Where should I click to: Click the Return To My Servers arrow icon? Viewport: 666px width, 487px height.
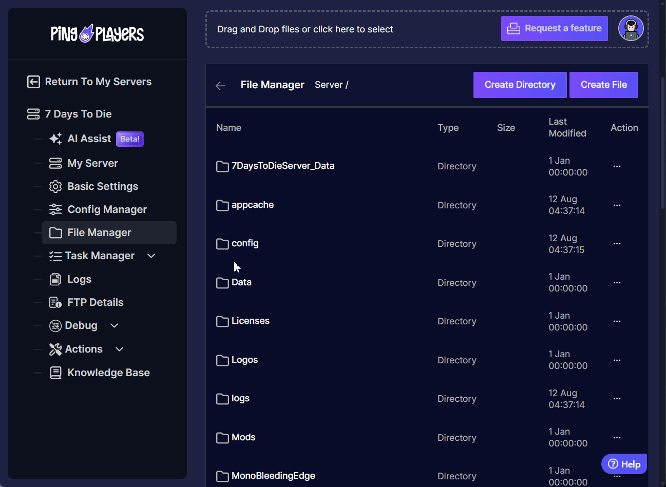[x=33, y=82]
